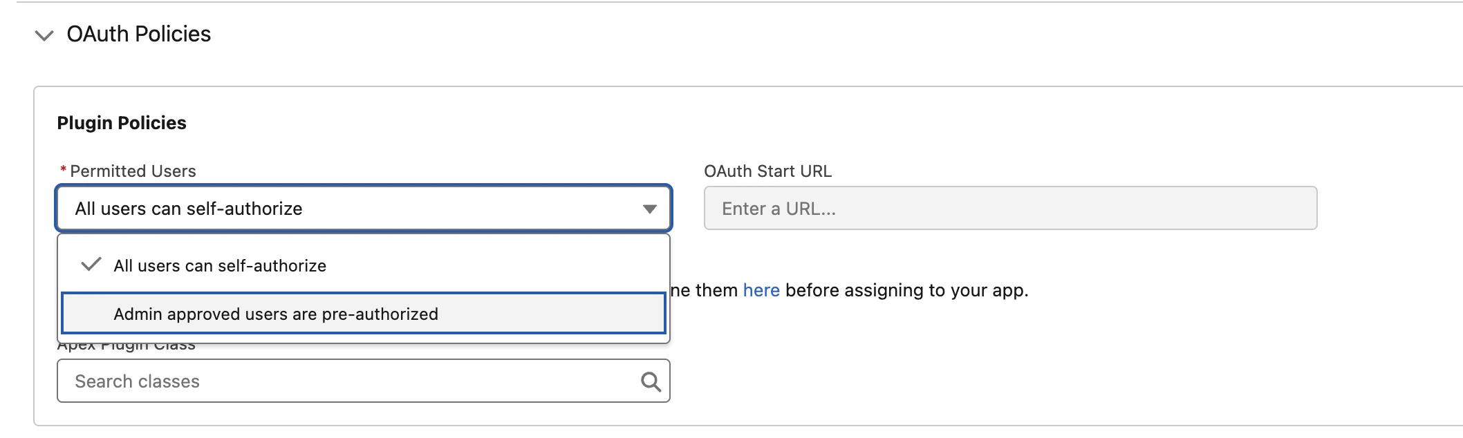Click the Permitted Users dropdown arrow
Image resolution: width=1463 pixels, height=438 pixels.
(649, 209)
